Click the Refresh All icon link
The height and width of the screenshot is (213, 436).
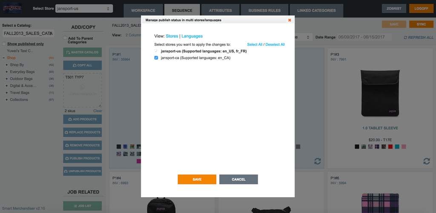pyautogui.click(x=405, y=37)
